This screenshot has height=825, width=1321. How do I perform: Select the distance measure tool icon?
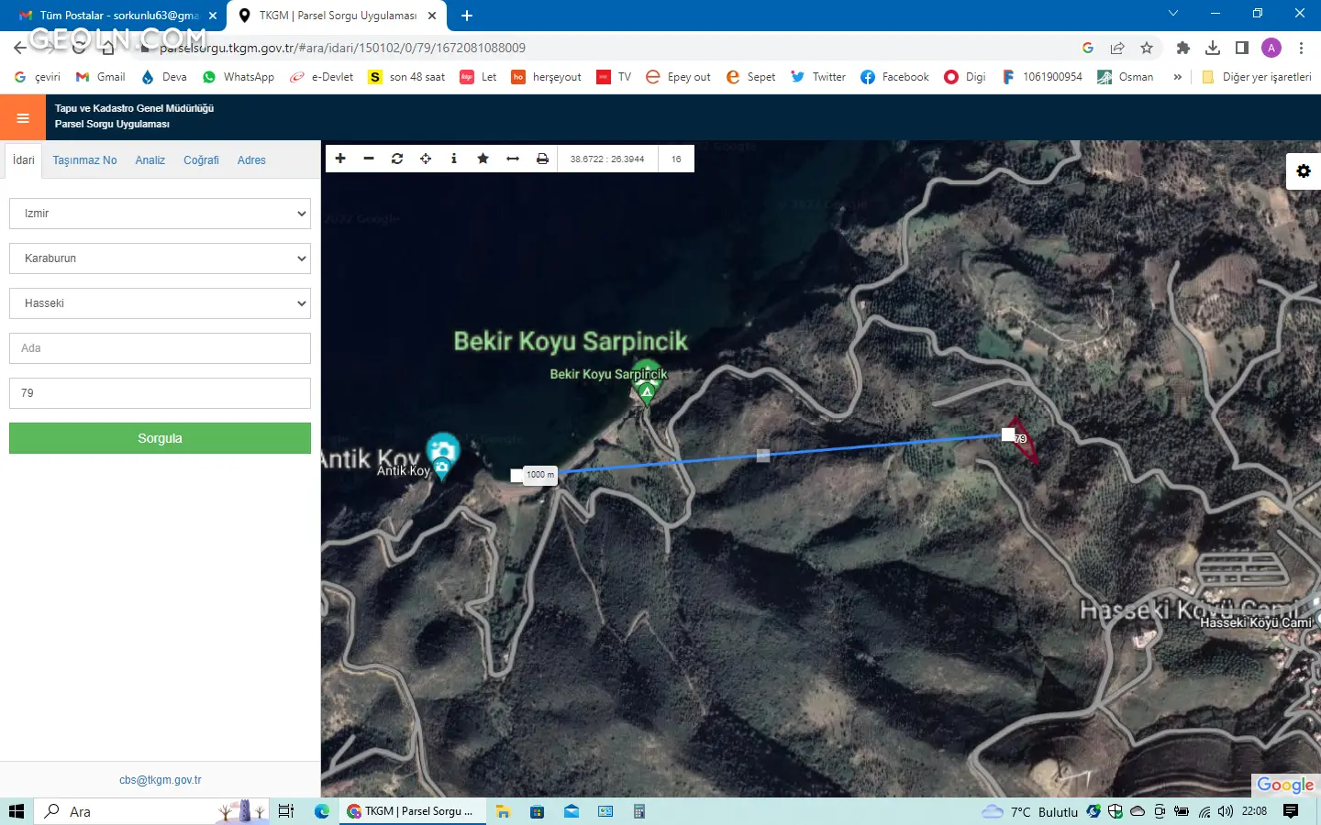(x=513, y=159)
